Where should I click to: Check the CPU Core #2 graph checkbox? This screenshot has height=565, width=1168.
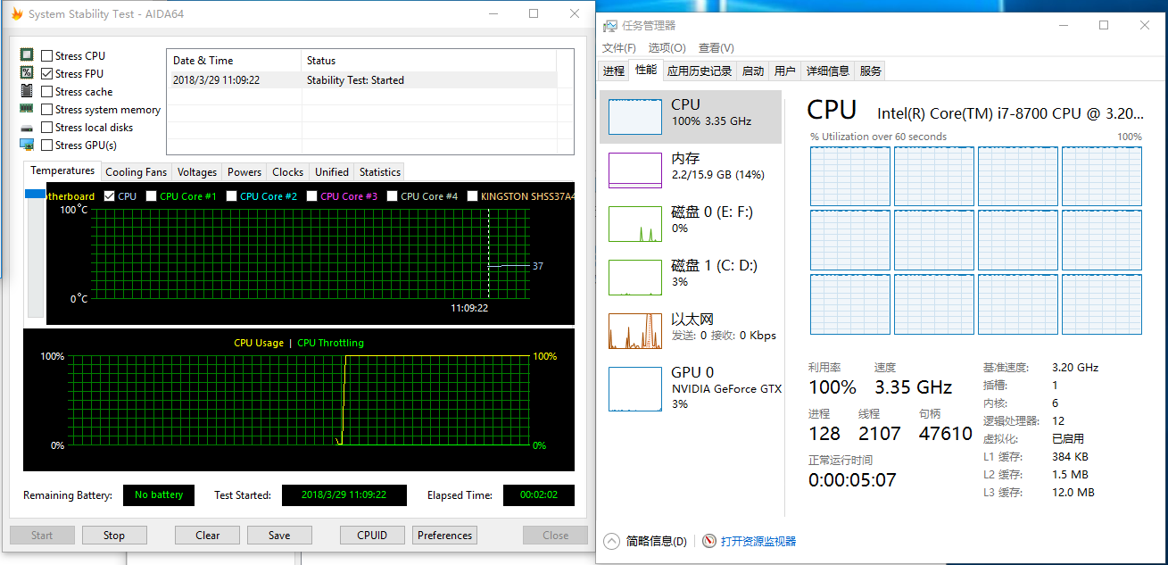(232, 195)
